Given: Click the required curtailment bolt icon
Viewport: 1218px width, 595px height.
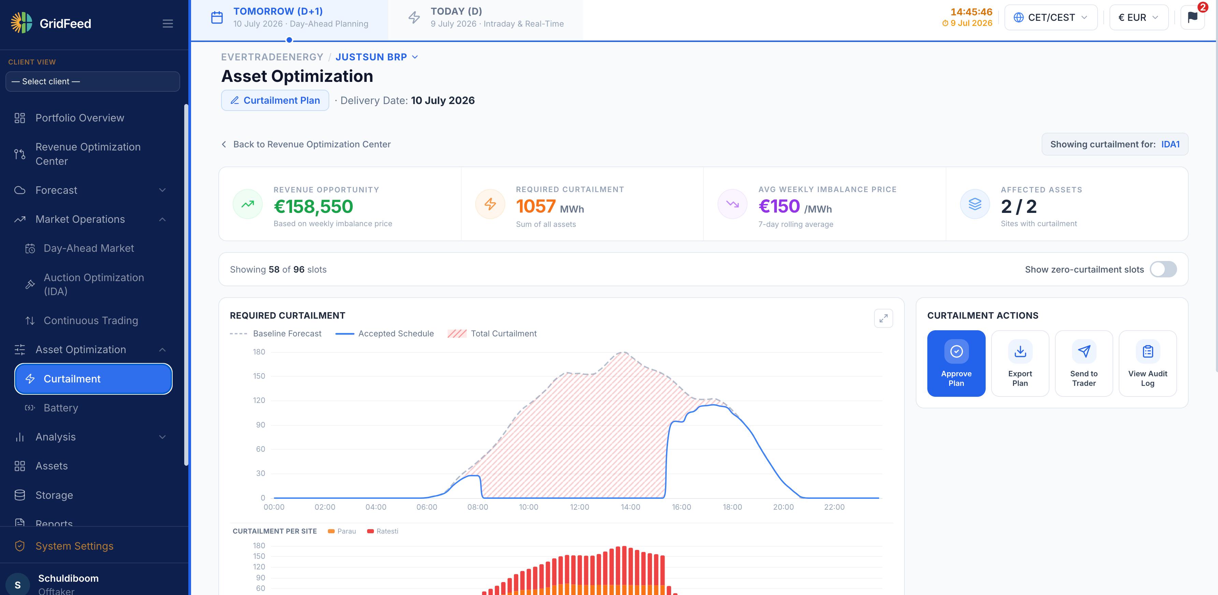Looking at the screenshot, I should (x=490, y=204).
